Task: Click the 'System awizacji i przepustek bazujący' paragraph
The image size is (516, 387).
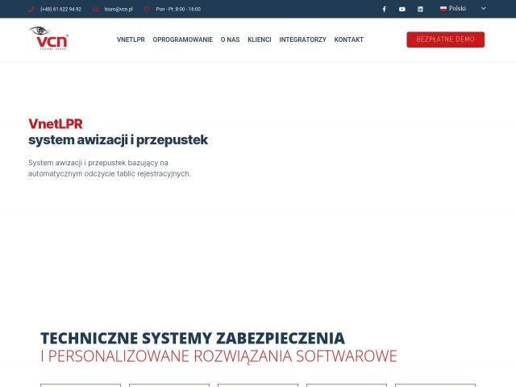Action: pyautogui.click(x=110, y=169)
